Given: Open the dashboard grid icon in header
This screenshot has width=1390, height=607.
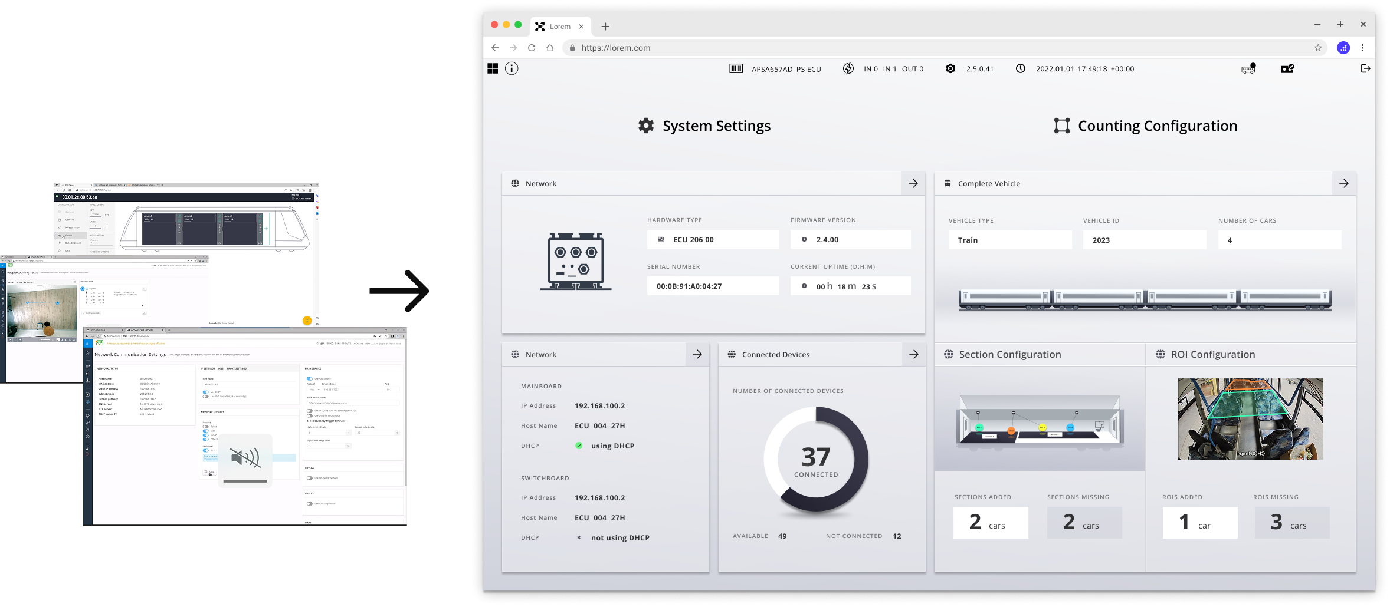Looking at the screenshot, I should 493,69.
